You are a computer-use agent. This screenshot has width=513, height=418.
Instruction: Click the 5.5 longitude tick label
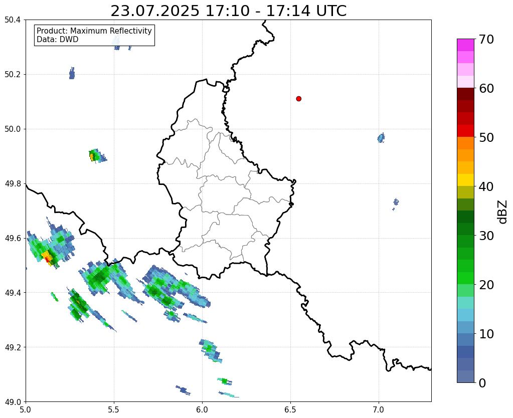(114, 409)
